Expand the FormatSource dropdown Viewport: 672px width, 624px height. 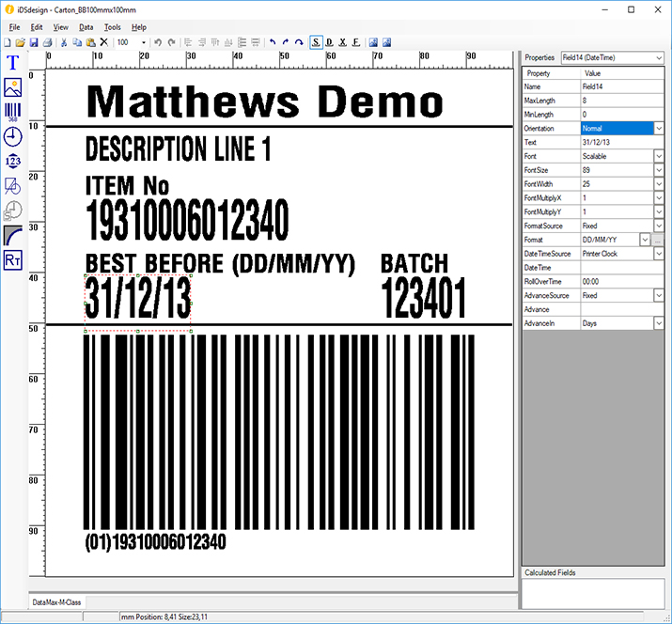pos(659,226)
